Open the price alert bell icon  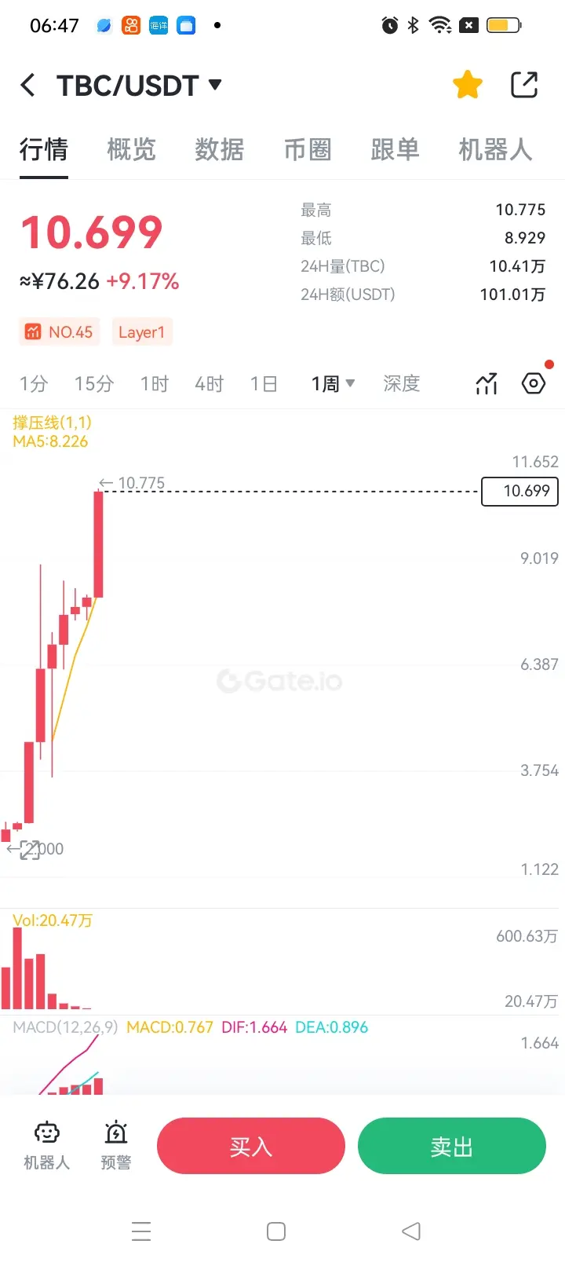pyautogui.click(x=116, y=1145)
